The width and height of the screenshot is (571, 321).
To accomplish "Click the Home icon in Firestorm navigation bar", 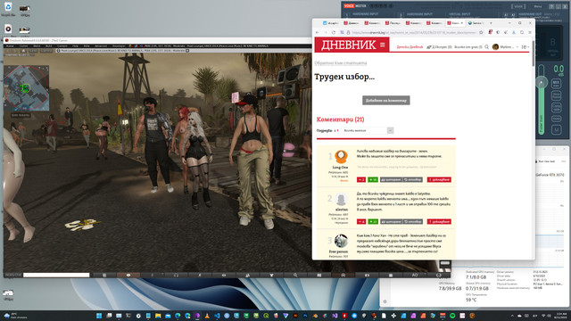I will [23, 51].
